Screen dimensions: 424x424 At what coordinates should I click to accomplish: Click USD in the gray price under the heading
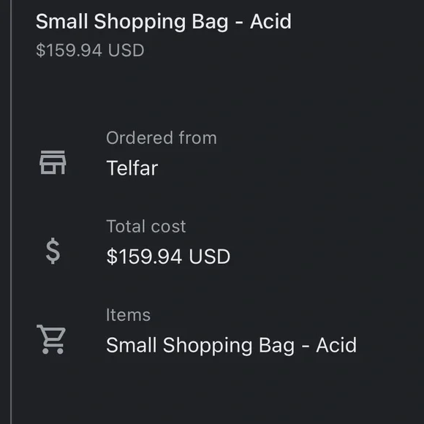pos(126,50)
